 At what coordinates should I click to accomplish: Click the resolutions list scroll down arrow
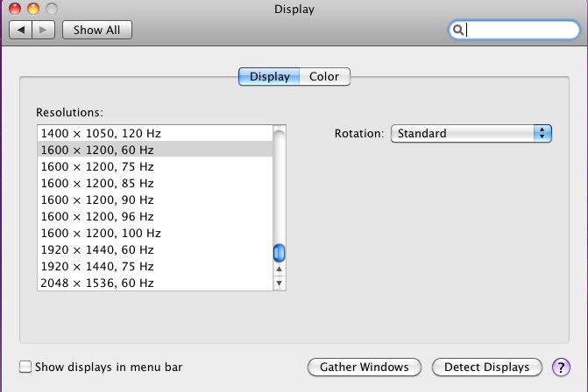279,283
